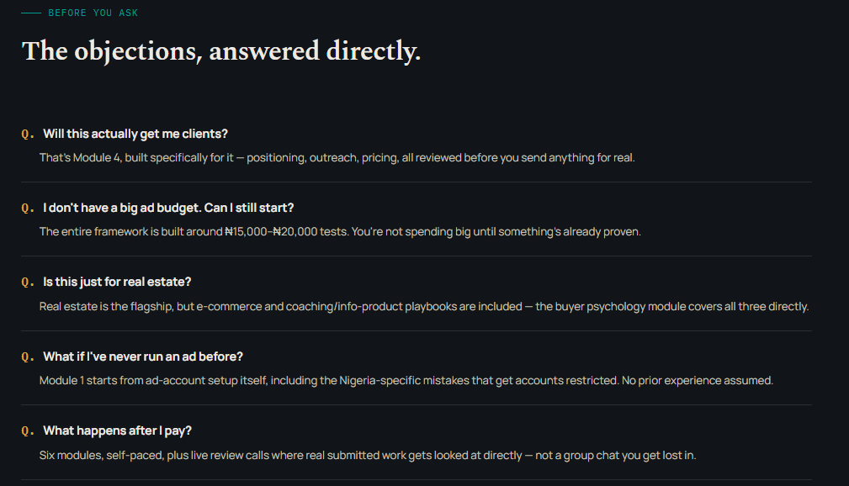
Task: Click the heading 'The objections, answered directly.'
Action: [221, 51]
